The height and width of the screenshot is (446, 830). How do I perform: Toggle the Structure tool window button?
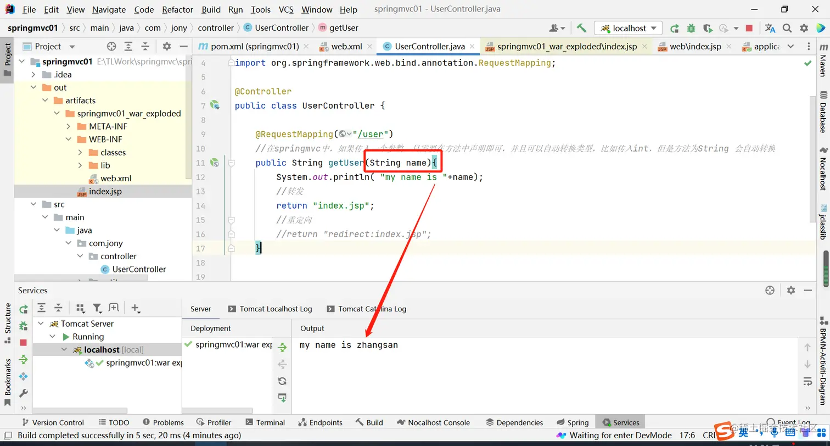(x=8, y=323)
